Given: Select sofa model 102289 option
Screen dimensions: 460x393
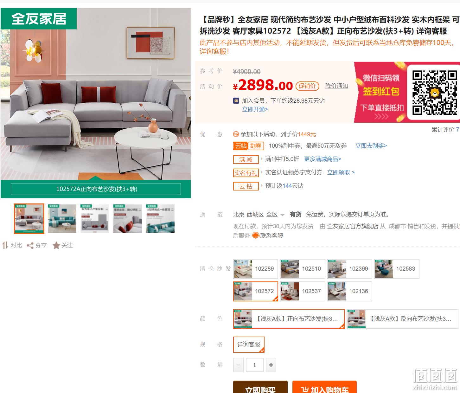Looking at the screenshot, I should pos(256,269).
